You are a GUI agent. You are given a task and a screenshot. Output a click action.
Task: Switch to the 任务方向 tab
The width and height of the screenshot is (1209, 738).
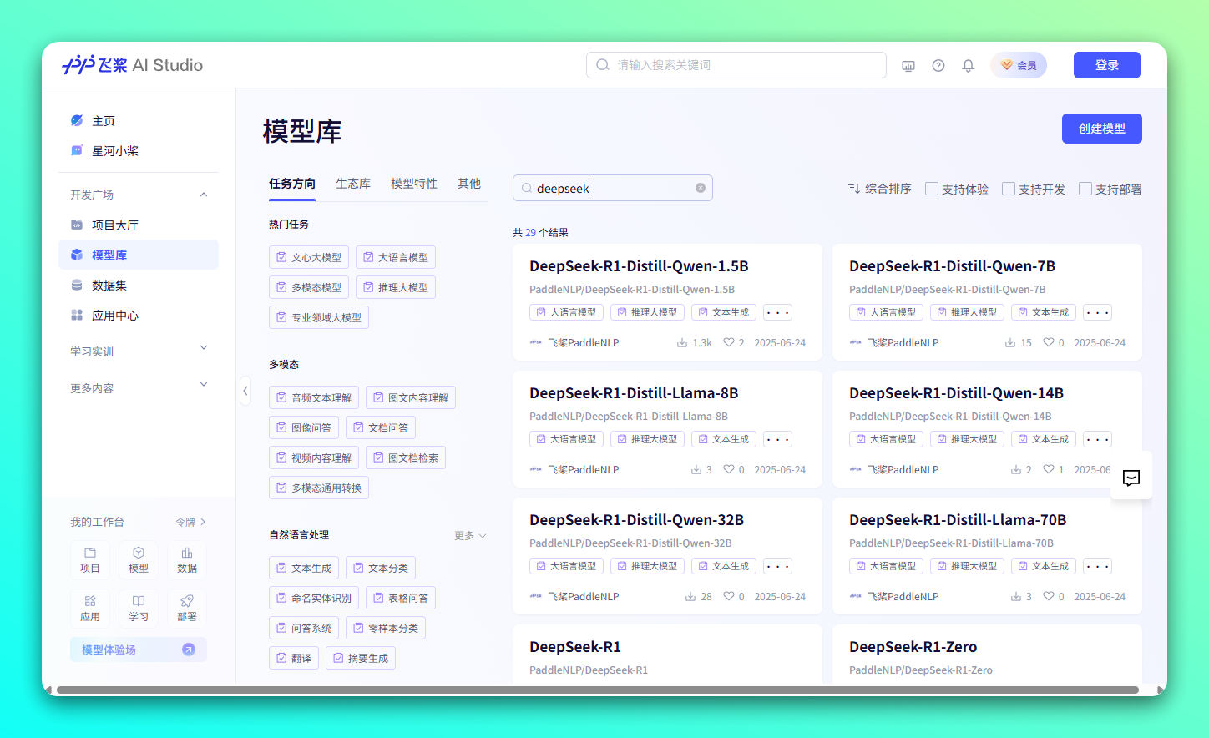point(292,184)
